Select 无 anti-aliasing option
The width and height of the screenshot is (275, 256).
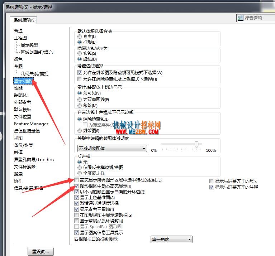click(x=80, y=162)
